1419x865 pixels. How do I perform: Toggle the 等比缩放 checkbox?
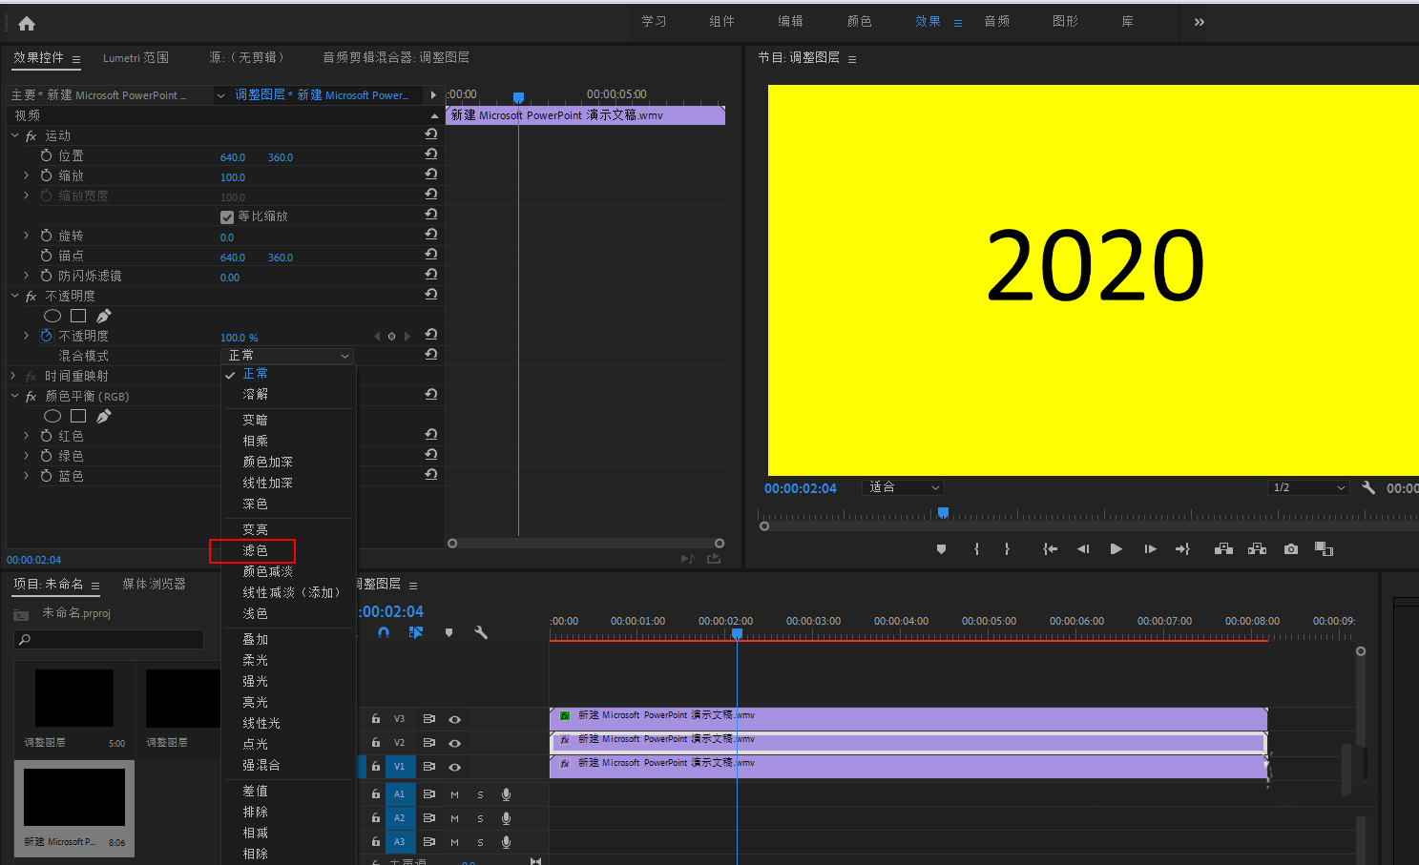(x=227, y=216)
